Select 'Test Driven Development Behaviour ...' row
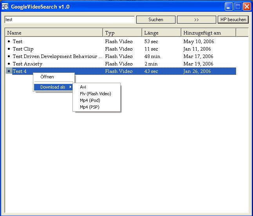Viewport: 253px width, 216px height. (x=121, y=56)
